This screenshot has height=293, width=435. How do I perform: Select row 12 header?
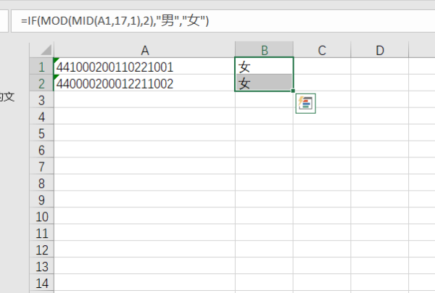41,249
